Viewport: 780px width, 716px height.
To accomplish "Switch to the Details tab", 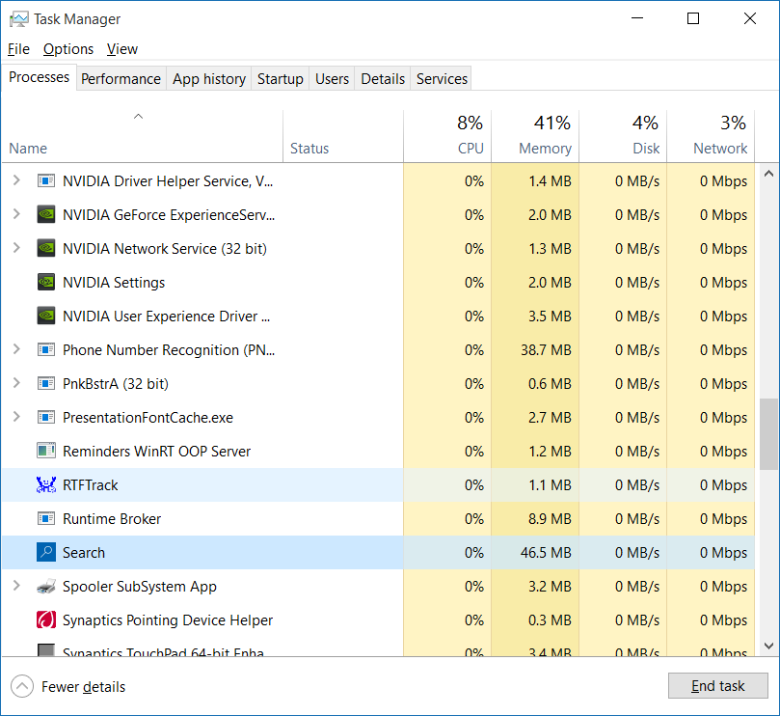I will coord(383,79).
